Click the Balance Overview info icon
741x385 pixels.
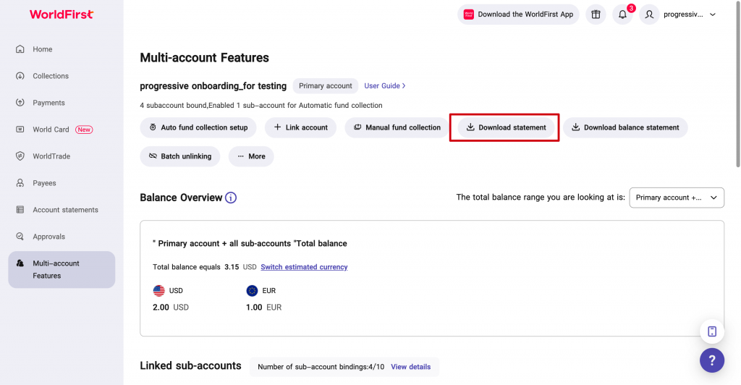point(231,198)
